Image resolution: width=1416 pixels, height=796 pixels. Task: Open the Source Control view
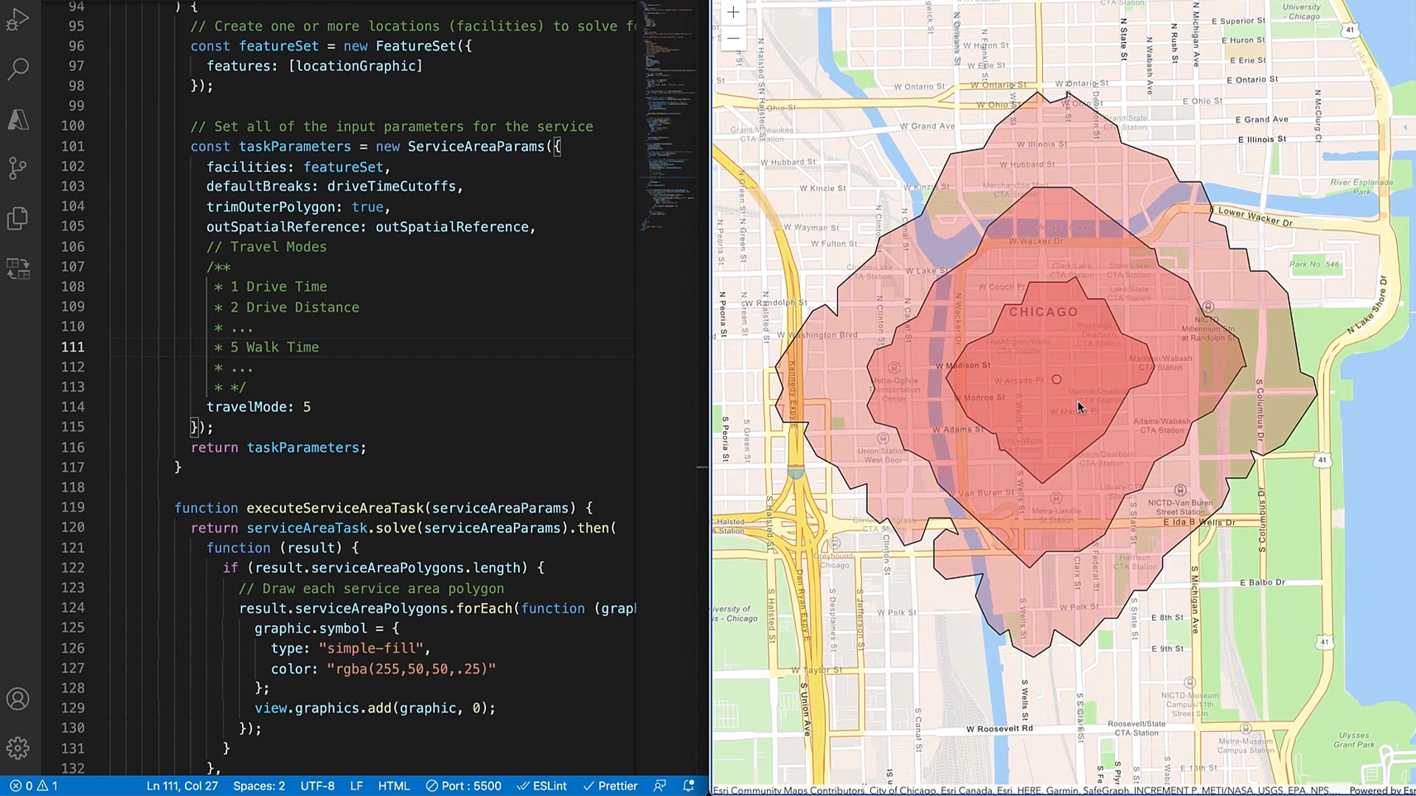pyautogui.click(x=18, y=168)
